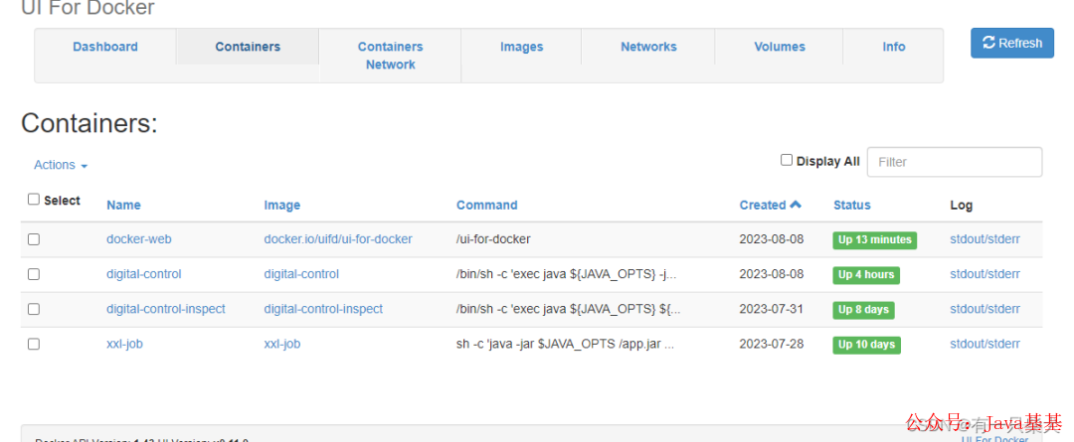Toggle the Display All checkbox
Screen dimensions: 1074x442
tap(787, 160)
